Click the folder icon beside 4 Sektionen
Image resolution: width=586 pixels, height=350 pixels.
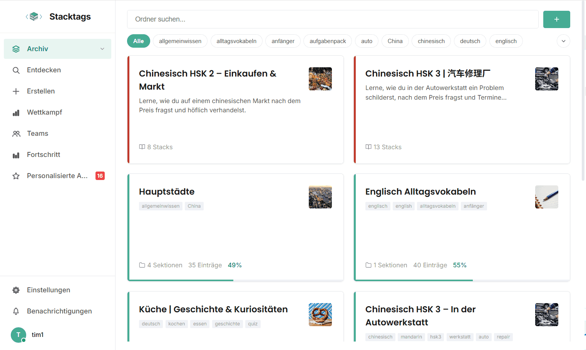142,265
